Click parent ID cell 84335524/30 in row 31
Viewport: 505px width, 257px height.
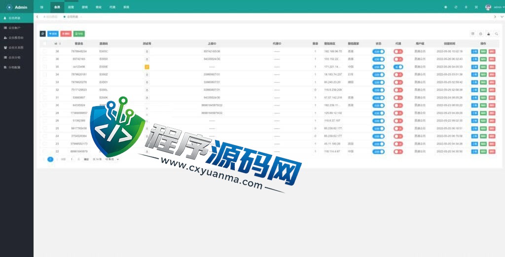pyautogui.click(x=212, y=98)
